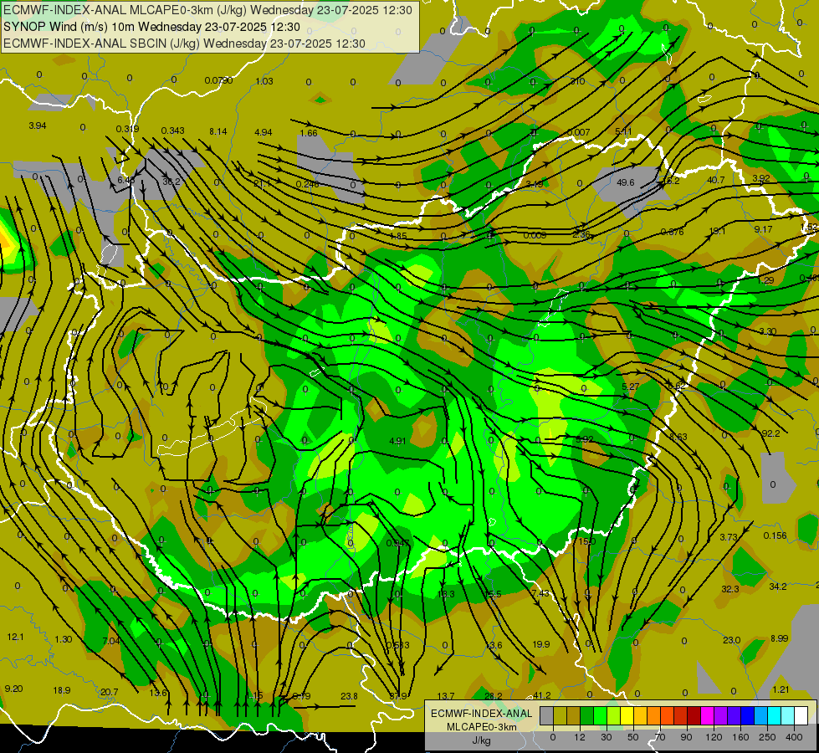Screen dimensions: 819x753
Task: Click the map value '23.8'
Action: coord(349,696)
